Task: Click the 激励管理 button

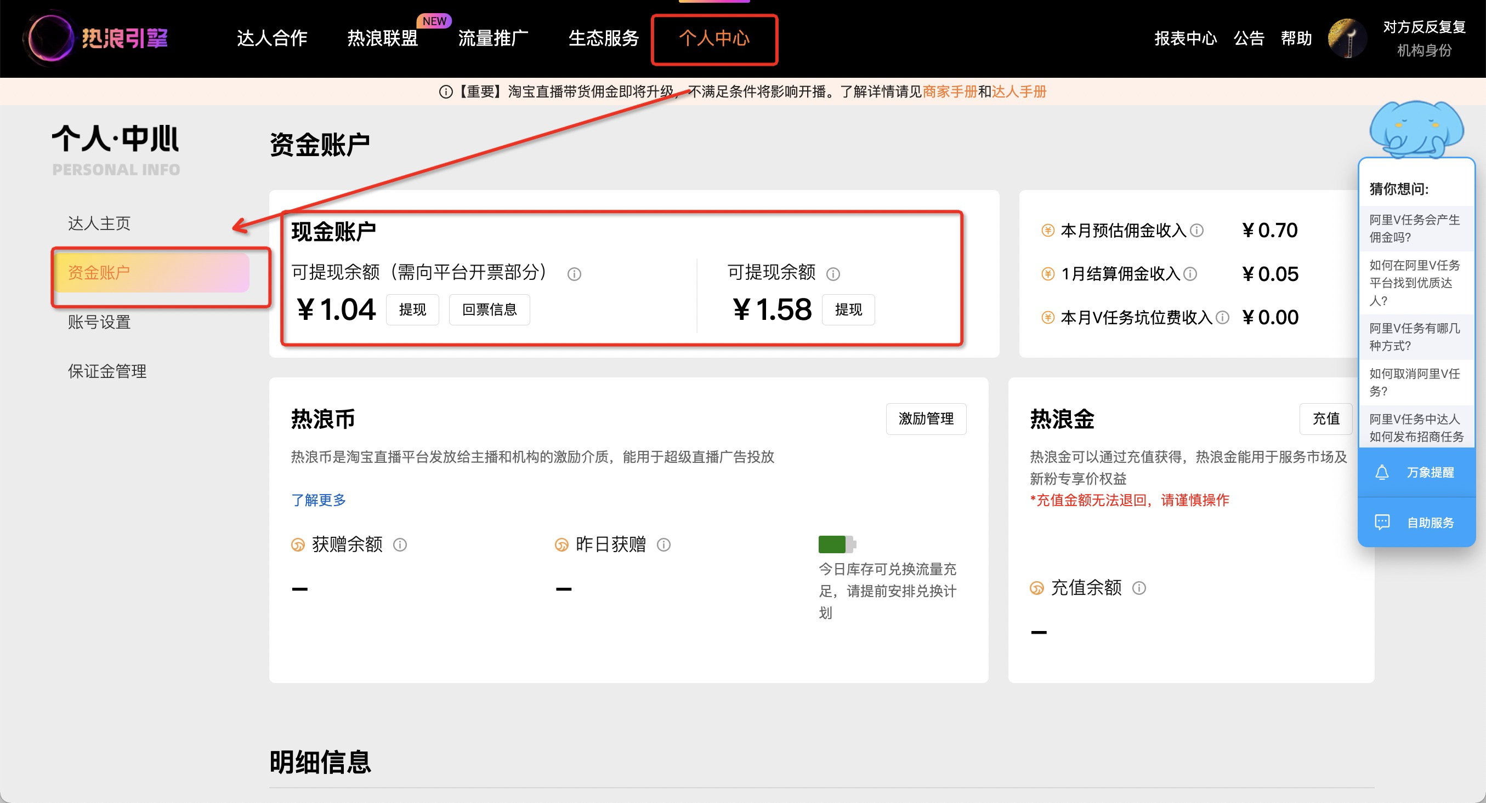Action: (925, 419)
